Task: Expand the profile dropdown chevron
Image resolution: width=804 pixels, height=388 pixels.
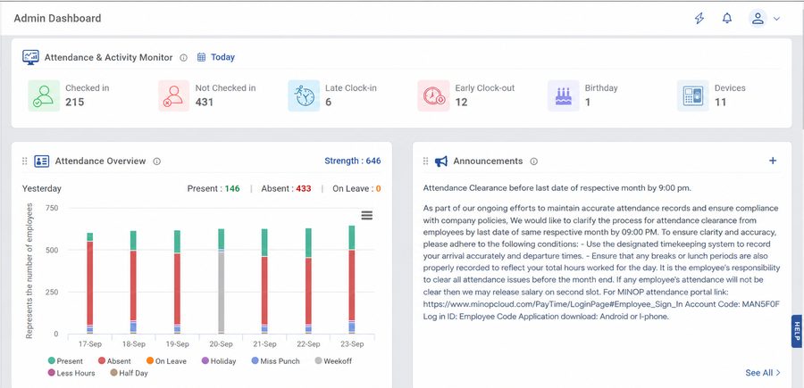Action: (776, 19)
